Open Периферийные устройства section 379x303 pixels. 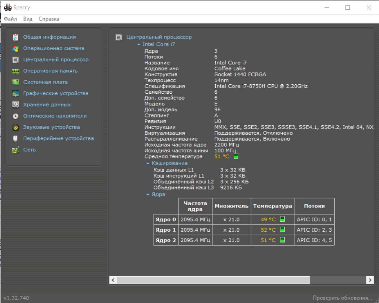[58, 139]
